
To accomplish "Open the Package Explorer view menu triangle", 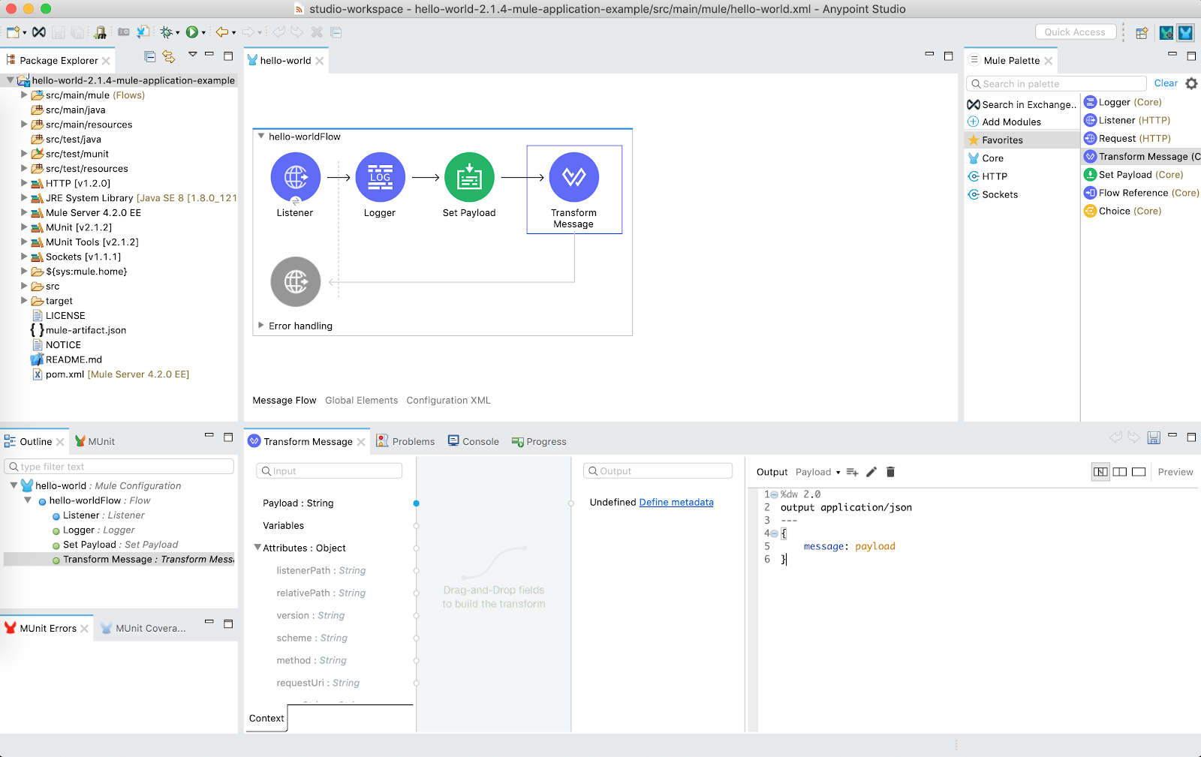I will click(192, 54).
